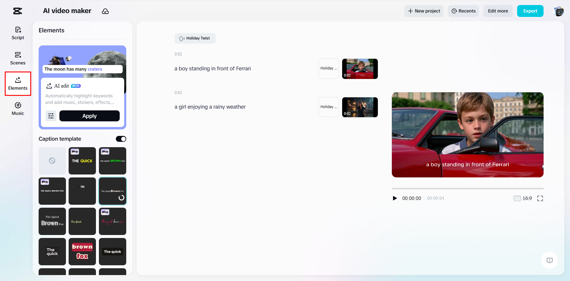This screenshot has height=281, width=570.
Task: Click the profile avatar
Action: click(559, 11)
